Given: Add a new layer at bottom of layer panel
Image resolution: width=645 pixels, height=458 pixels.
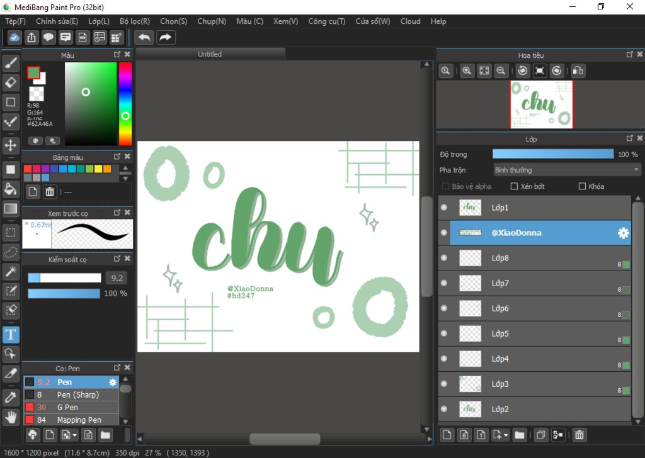Looking at the screenshot, I should pyautogui.click(x=447, y=435).
